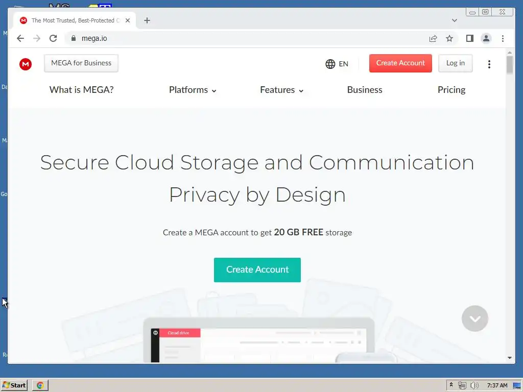The width and height of the screenshot is (523, 392).
Task: Click red Create Account button
Action: 400,63
